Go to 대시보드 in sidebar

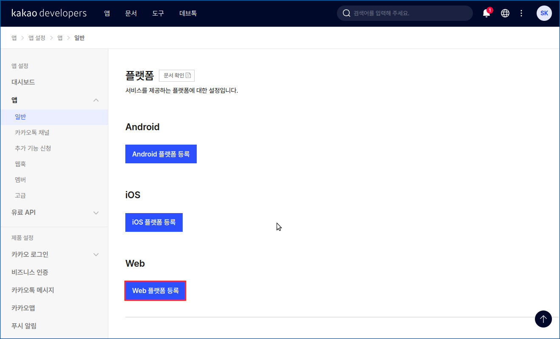(23, 82)
